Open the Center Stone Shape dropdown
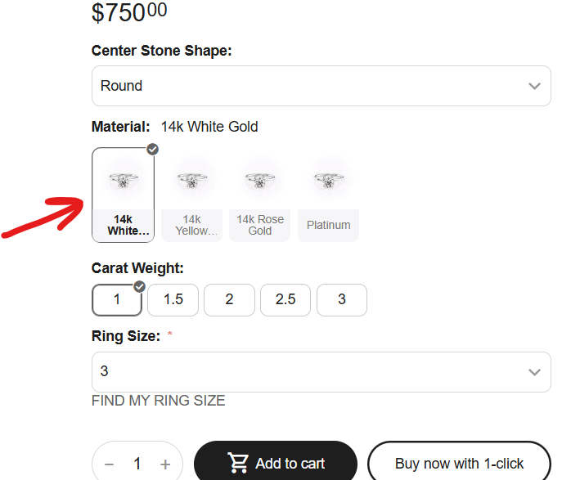562x480 pixels. [x=321, y=86]
